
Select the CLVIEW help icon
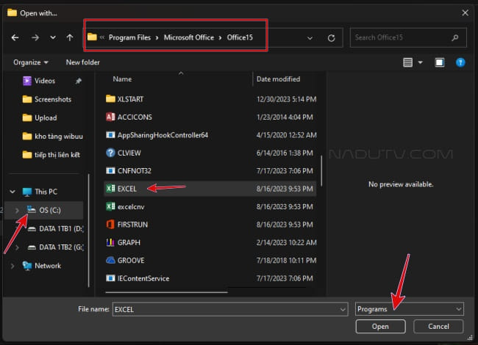110,153
